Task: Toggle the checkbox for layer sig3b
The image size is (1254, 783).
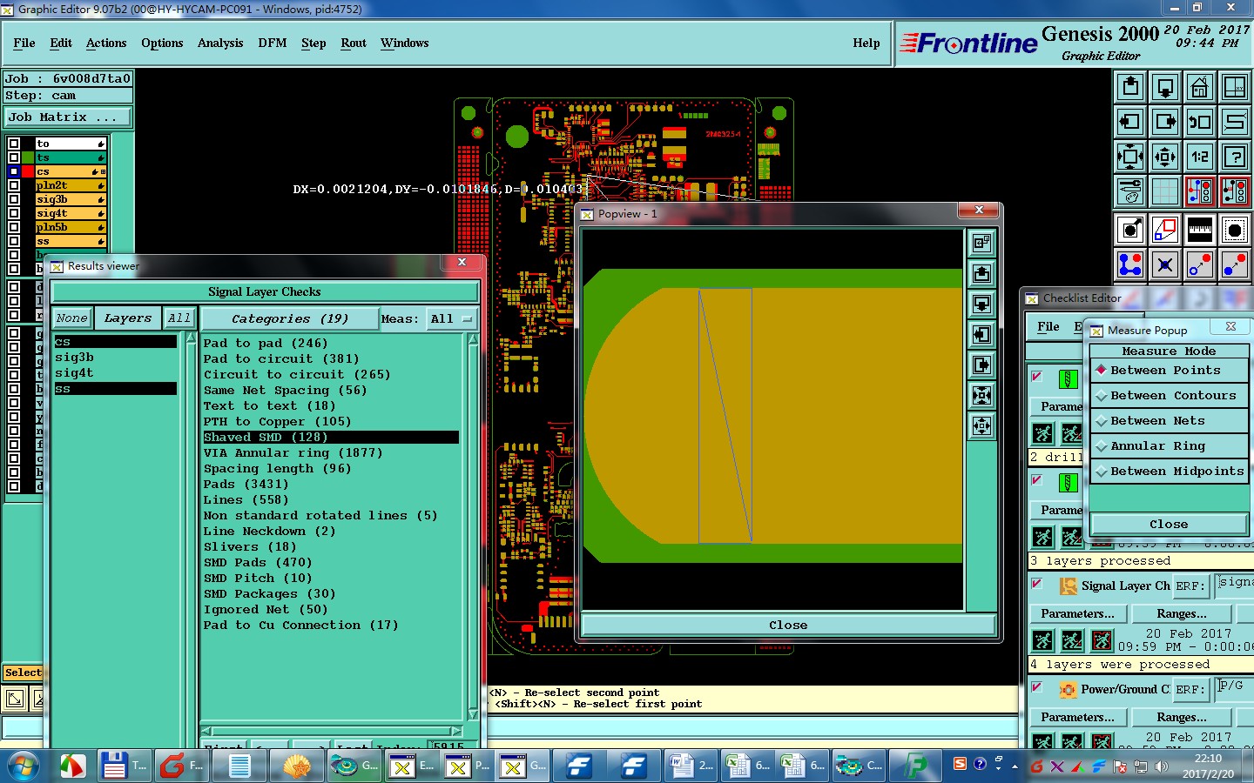Action: (x=14, y=199)
